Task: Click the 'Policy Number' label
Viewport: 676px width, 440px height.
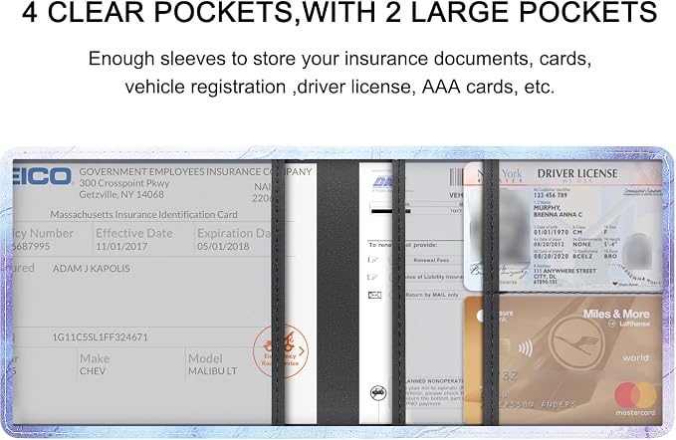Action: tap(43, 233)
